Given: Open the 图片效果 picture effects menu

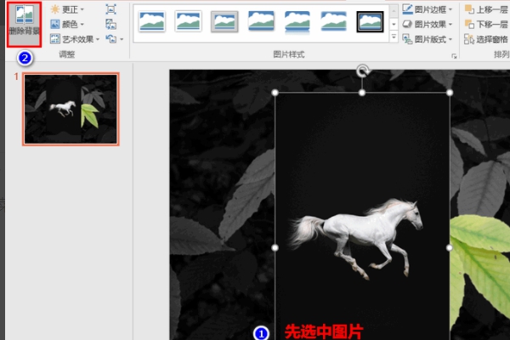Looking at the screenshot, I should (428, 24).
